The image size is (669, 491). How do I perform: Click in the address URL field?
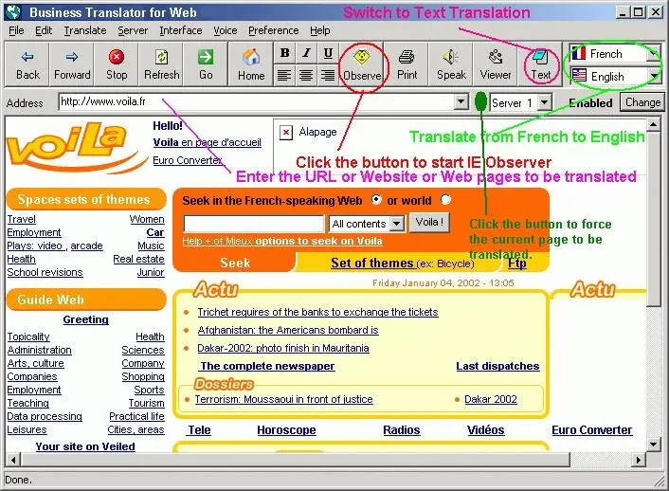256,102
